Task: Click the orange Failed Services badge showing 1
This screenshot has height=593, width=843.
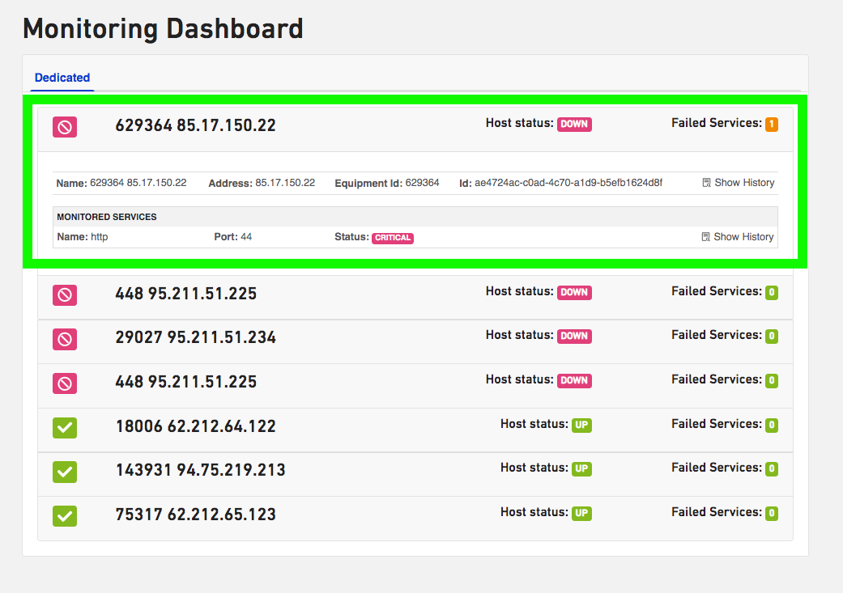Action: coord(772,125)
